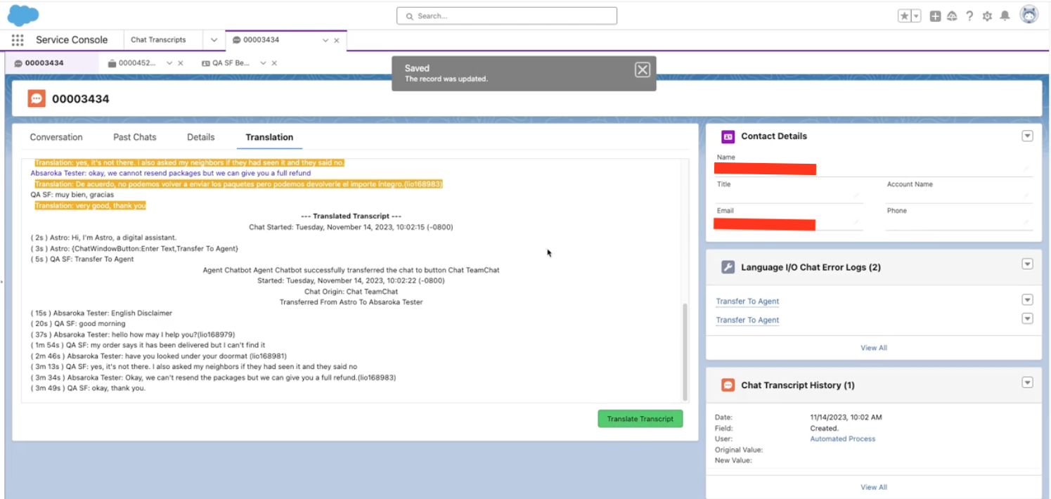
Task: Click the Chat Transcript History card icon
Action: [728, 385]
